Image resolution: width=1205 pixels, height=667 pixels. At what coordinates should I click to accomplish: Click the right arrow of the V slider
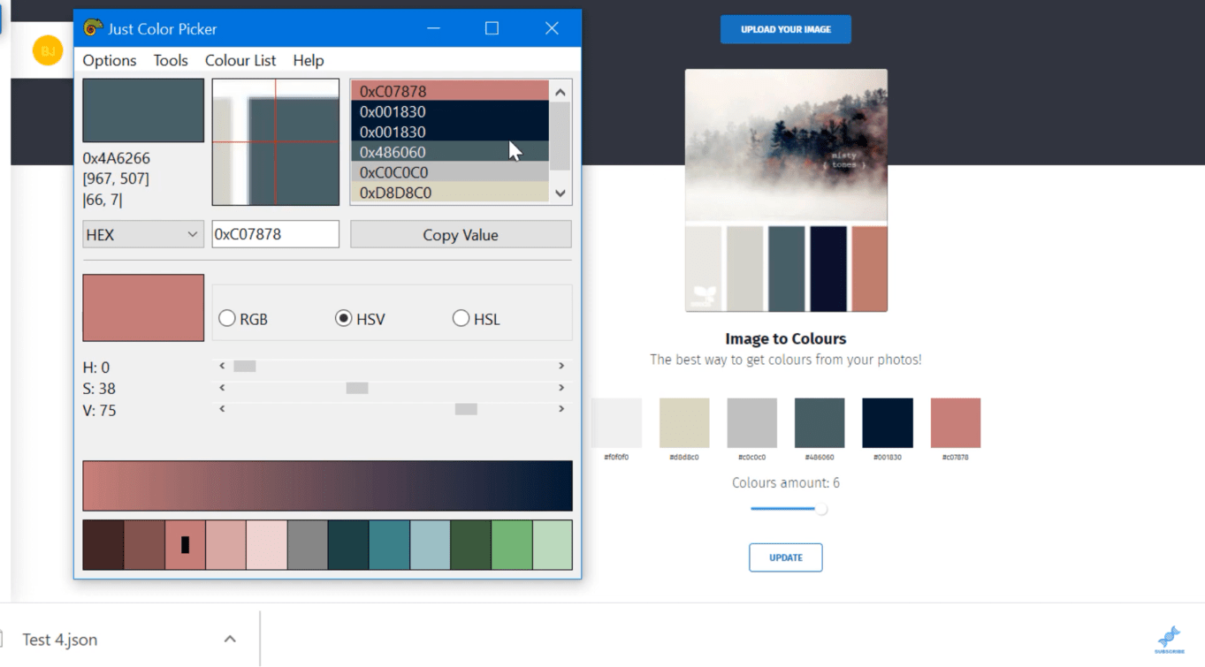click(561, 409)
